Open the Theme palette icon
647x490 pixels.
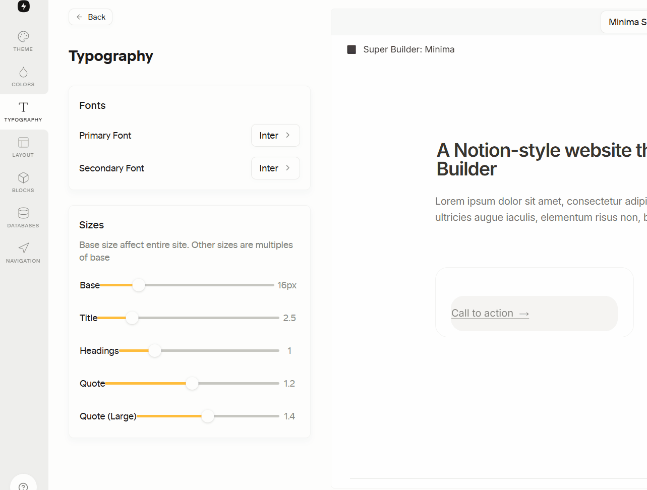23,36
